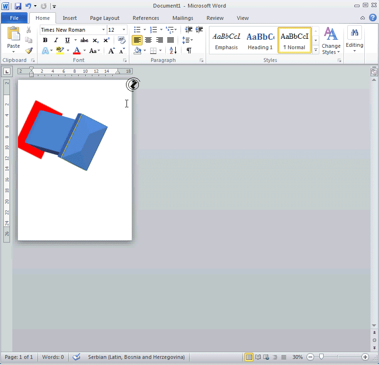Open the Insert ribbon tab
Viewport: 379px width, 365px height.
(x=70, y=18)
